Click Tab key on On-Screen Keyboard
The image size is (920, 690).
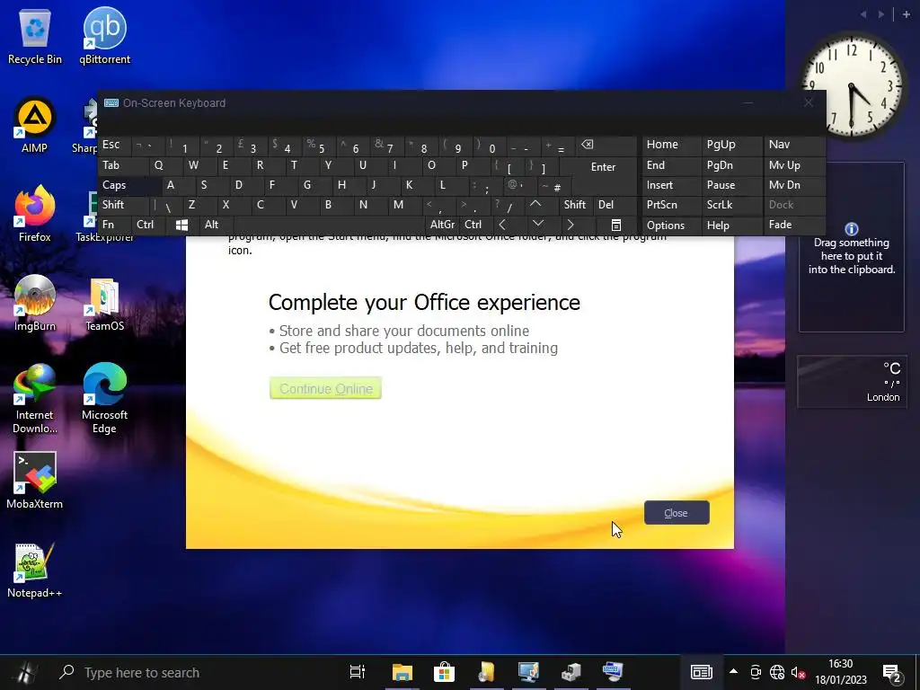coord(123,165)
